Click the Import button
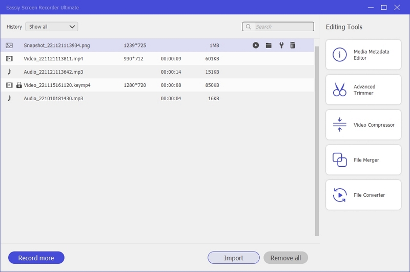This screenshot has width=410, height=272. click(233, 258)
